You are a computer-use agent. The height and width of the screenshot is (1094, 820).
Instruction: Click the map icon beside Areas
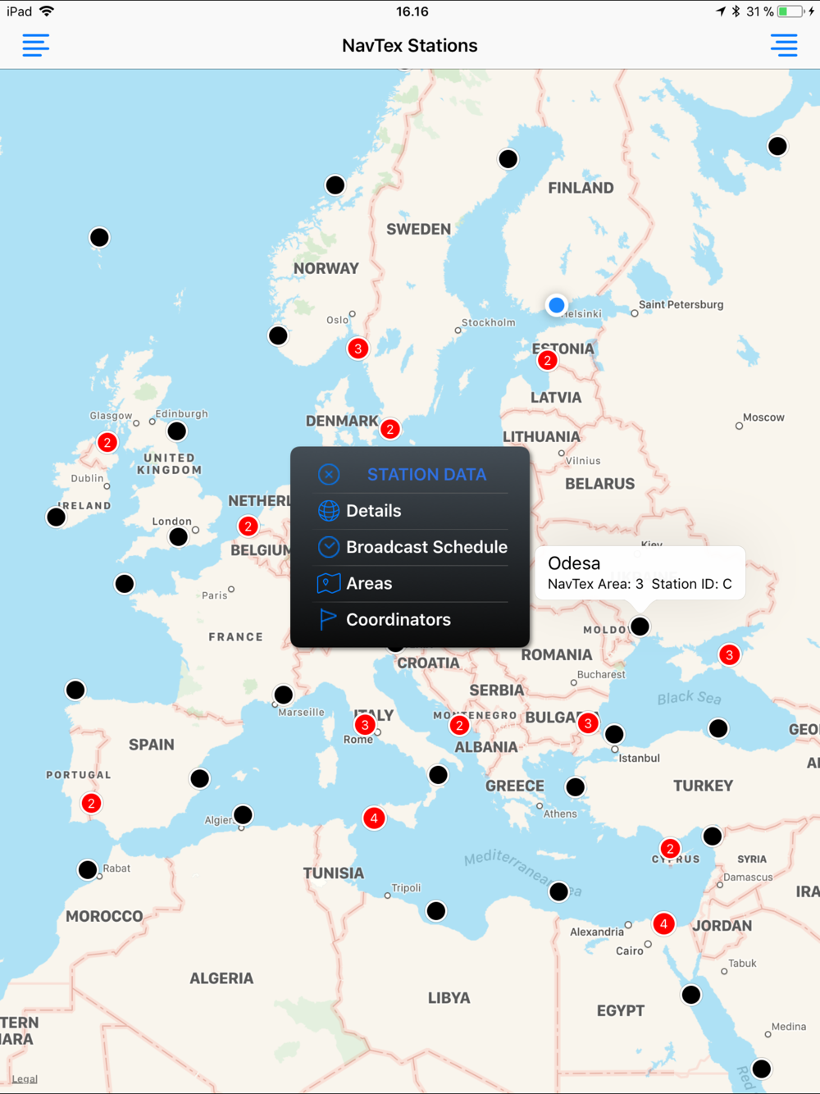pos(329,583)
